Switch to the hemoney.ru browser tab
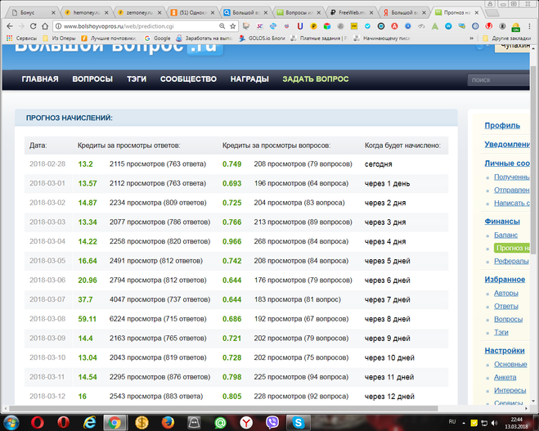Screen dimensions: 539x431 click(85, 13)
